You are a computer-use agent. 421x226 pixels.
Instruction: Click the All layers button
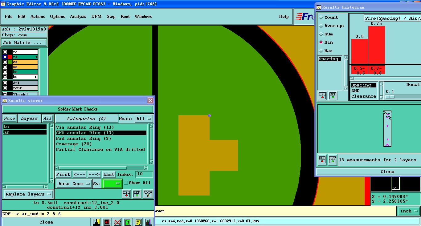pyautogui.click(x=47, y=119)
